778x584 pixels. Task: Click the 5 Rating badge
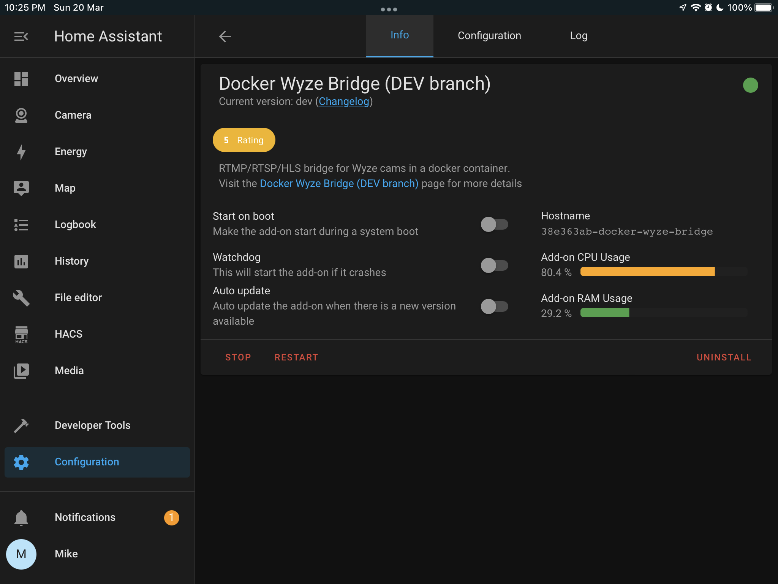(x=244, y=140)
